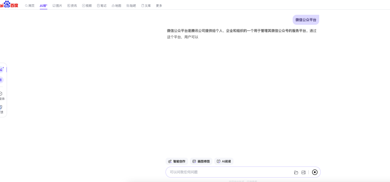Switch to the 图片 tab
390x182 pixels.
[57, 5]
